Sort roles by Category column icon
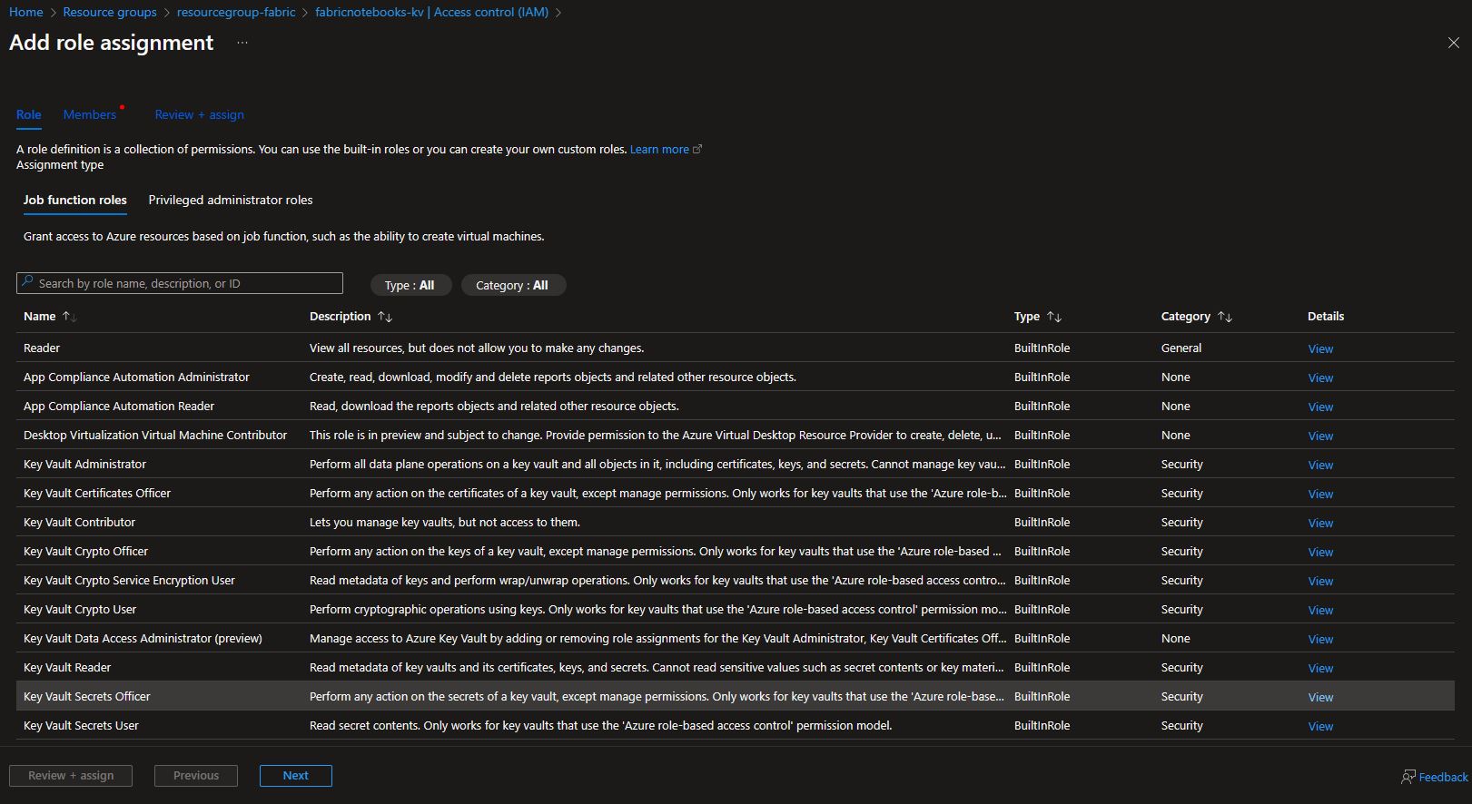Viewport: 1472px width, 804px height. pyautogui.click(x=1224, y=317)
